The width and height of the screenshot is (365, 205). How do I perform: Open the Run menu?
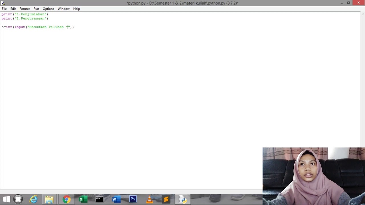pyautogui.click(x=36, y=9)
